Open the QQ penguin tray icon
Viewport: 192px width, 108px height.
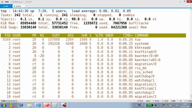point(164,105)
